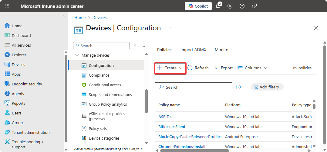
Task: Open the feedback icon in header
Action: [254, 6]
